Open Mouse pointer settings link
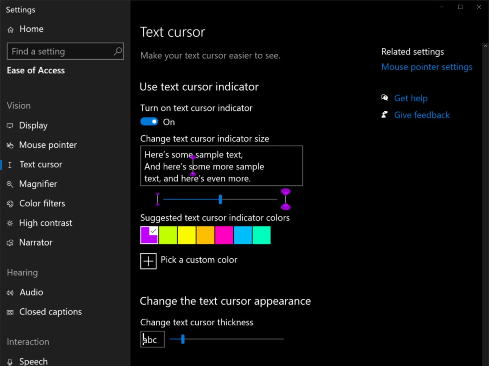489x366 pixels. pos(427,67)
